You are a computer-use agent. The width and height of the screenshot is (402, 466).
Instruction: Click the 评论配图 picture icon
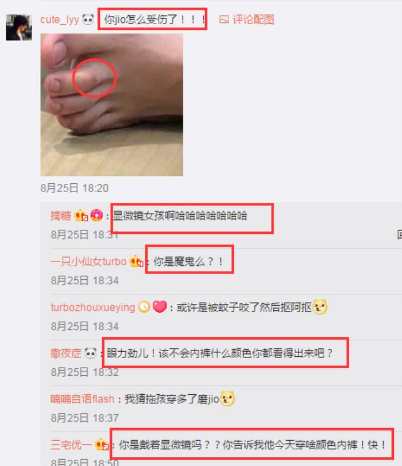pos(224,20)
